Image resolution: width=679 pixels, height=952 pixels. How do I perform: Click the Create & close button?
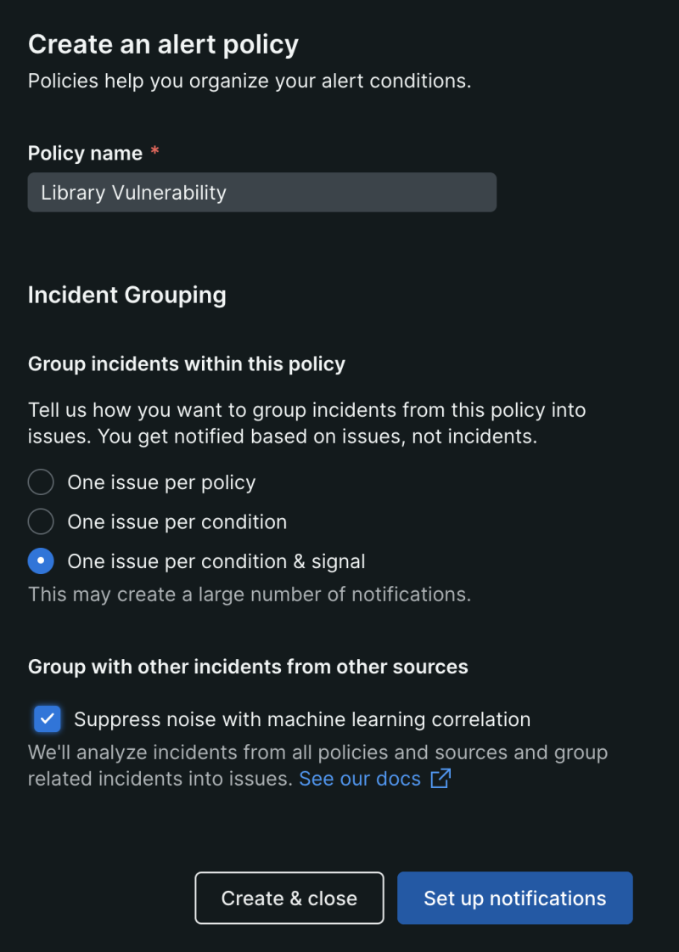pos(289,898)
